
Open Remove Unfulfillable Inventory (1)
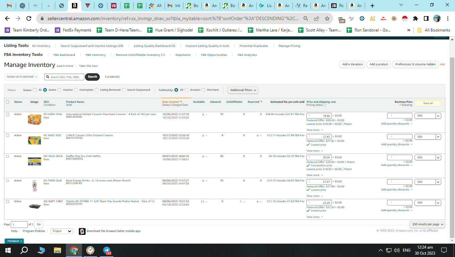coord(140,55)
